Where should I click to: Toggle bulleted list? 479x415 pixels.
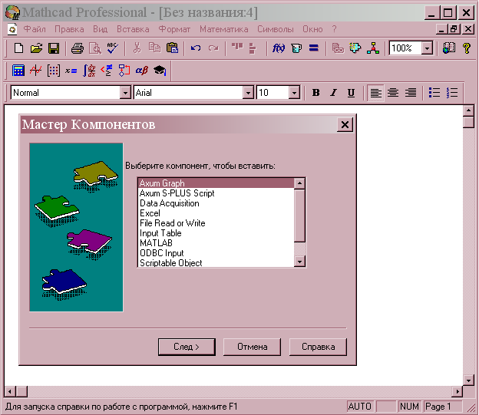[434, 93]
